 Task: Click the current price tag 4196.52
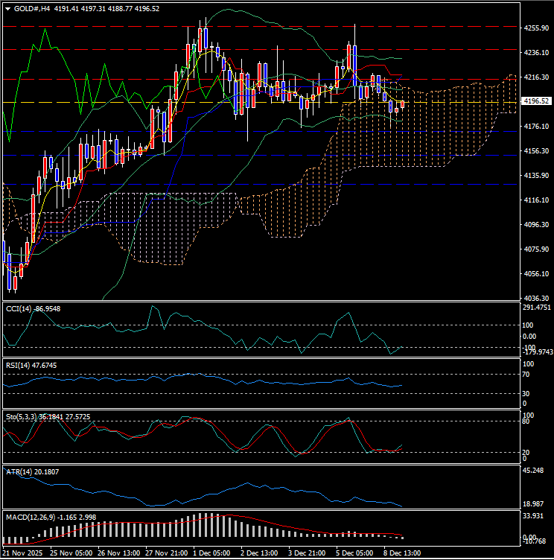(x=536, y=101)
